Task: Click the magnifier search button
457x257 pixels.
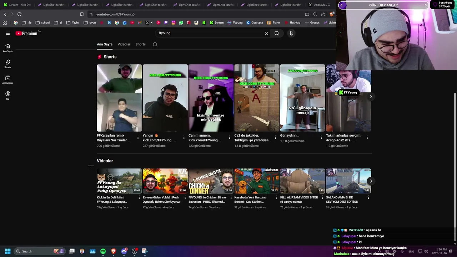Action: coord(277,33)
